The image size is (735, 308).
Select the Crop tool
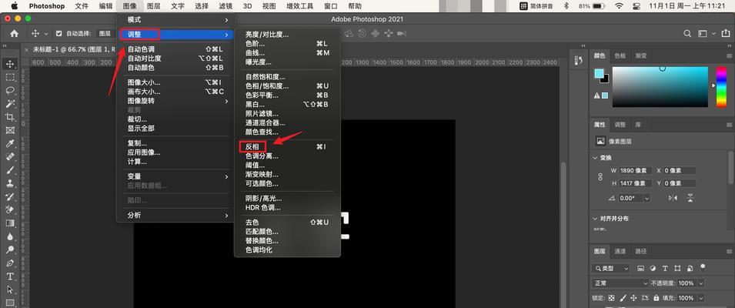coord(10,117)
